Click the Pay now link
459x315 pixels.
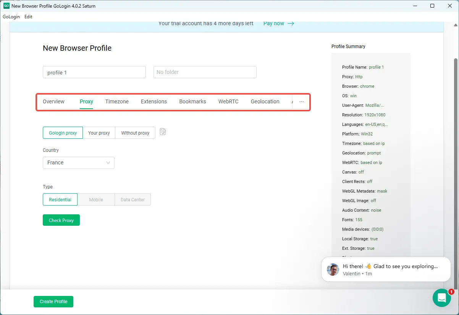pos(273,23)
